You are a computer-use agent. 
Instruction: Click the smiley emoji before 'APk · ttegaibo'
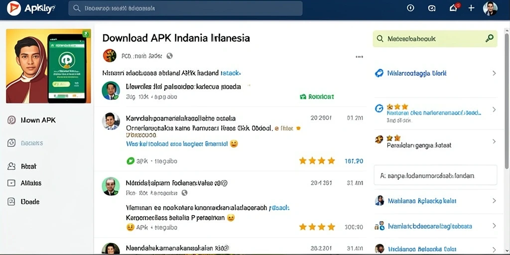[x=130, y=227]
